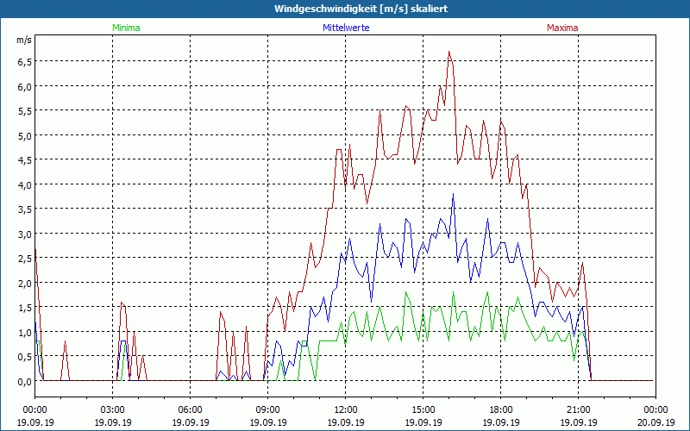Click the highest peak of red Maxima curve
The height and width of the screenshot is (431, 690).
449,53
